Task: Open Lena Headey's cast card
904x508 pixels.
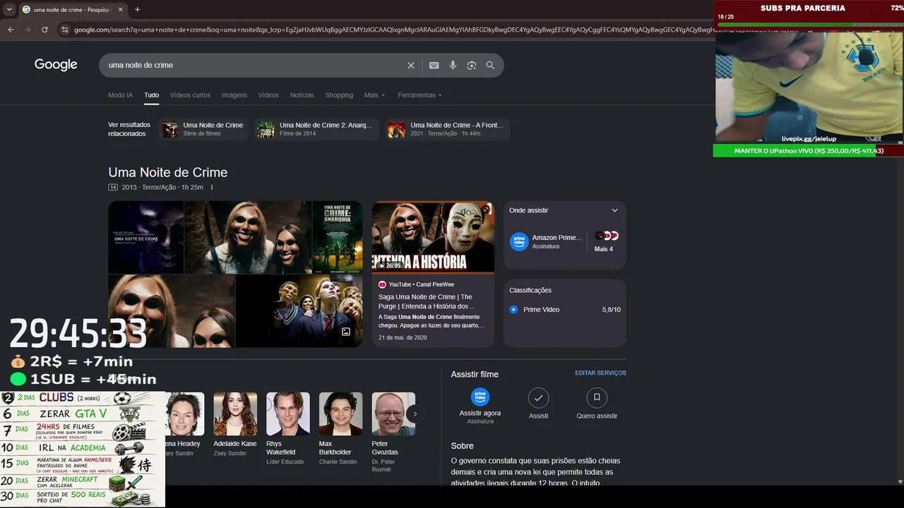Action: click(x=184, y=425)
